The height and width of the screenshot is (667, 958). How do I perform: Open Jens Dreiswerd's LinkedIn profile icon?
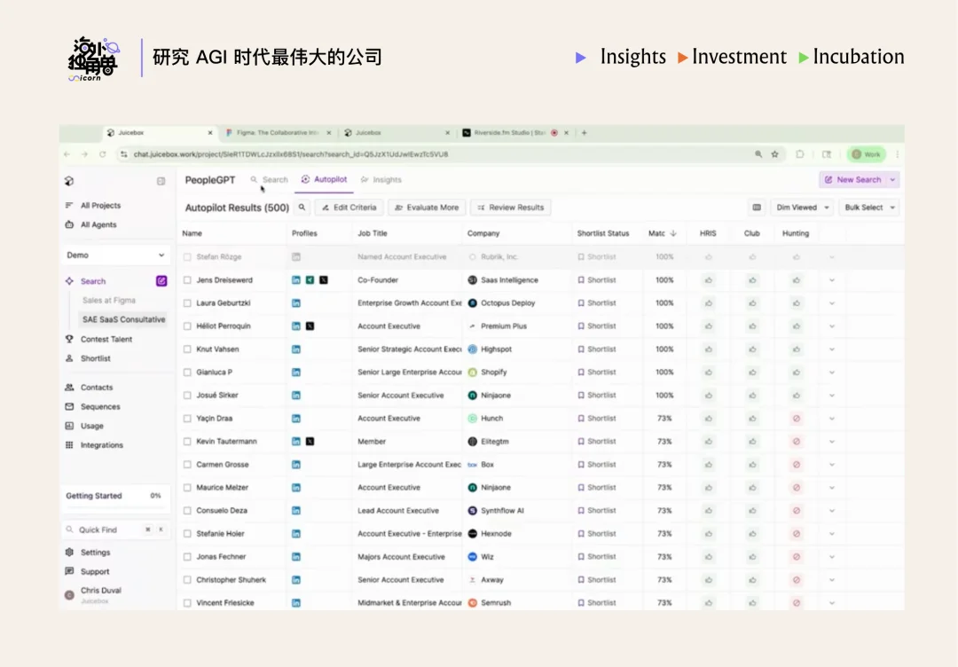pos(296,279)
